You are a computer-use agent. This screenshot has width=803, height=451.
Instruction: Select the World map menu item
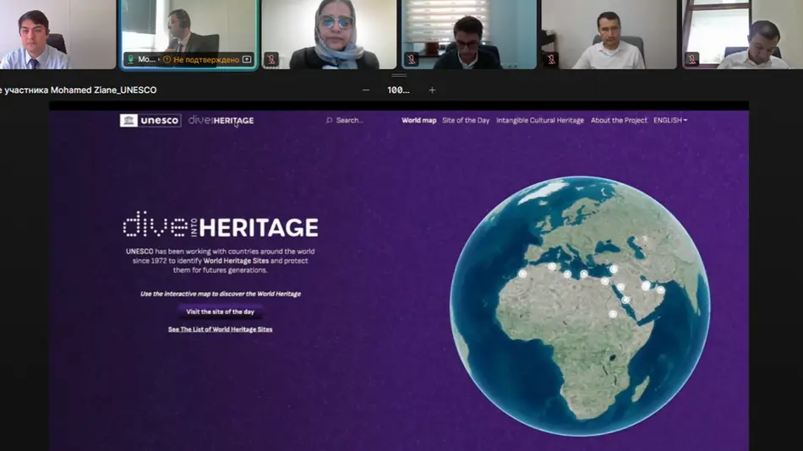pos(418,121)
